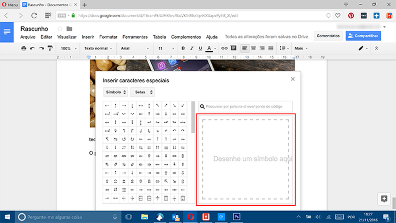The width and height of the screenshot is (396, 223).
Task: Toggle bold formatting
Action: click(183, 48)
